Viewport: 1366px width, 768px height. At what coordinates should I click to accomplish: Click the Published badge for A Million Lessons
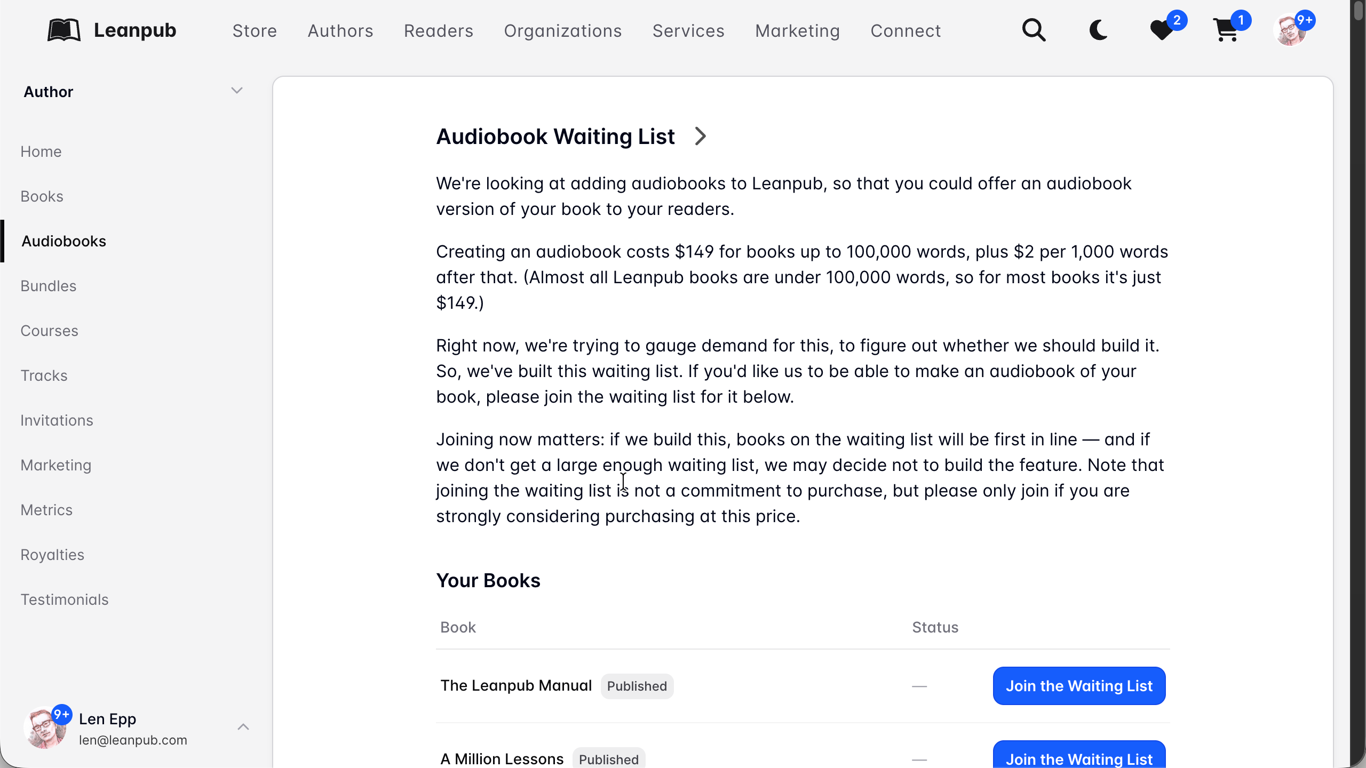click(609, 758)
